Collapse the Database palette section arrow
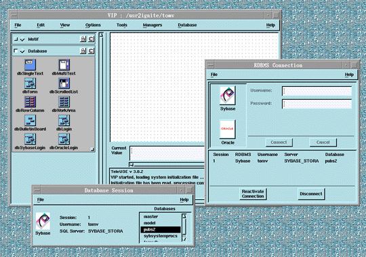Screen dimensions: 366x257 [x=22, y=51]
